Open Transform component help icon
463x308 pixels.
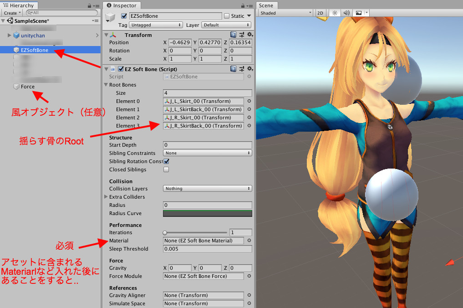pyautogui.click(x=233, y=35)
